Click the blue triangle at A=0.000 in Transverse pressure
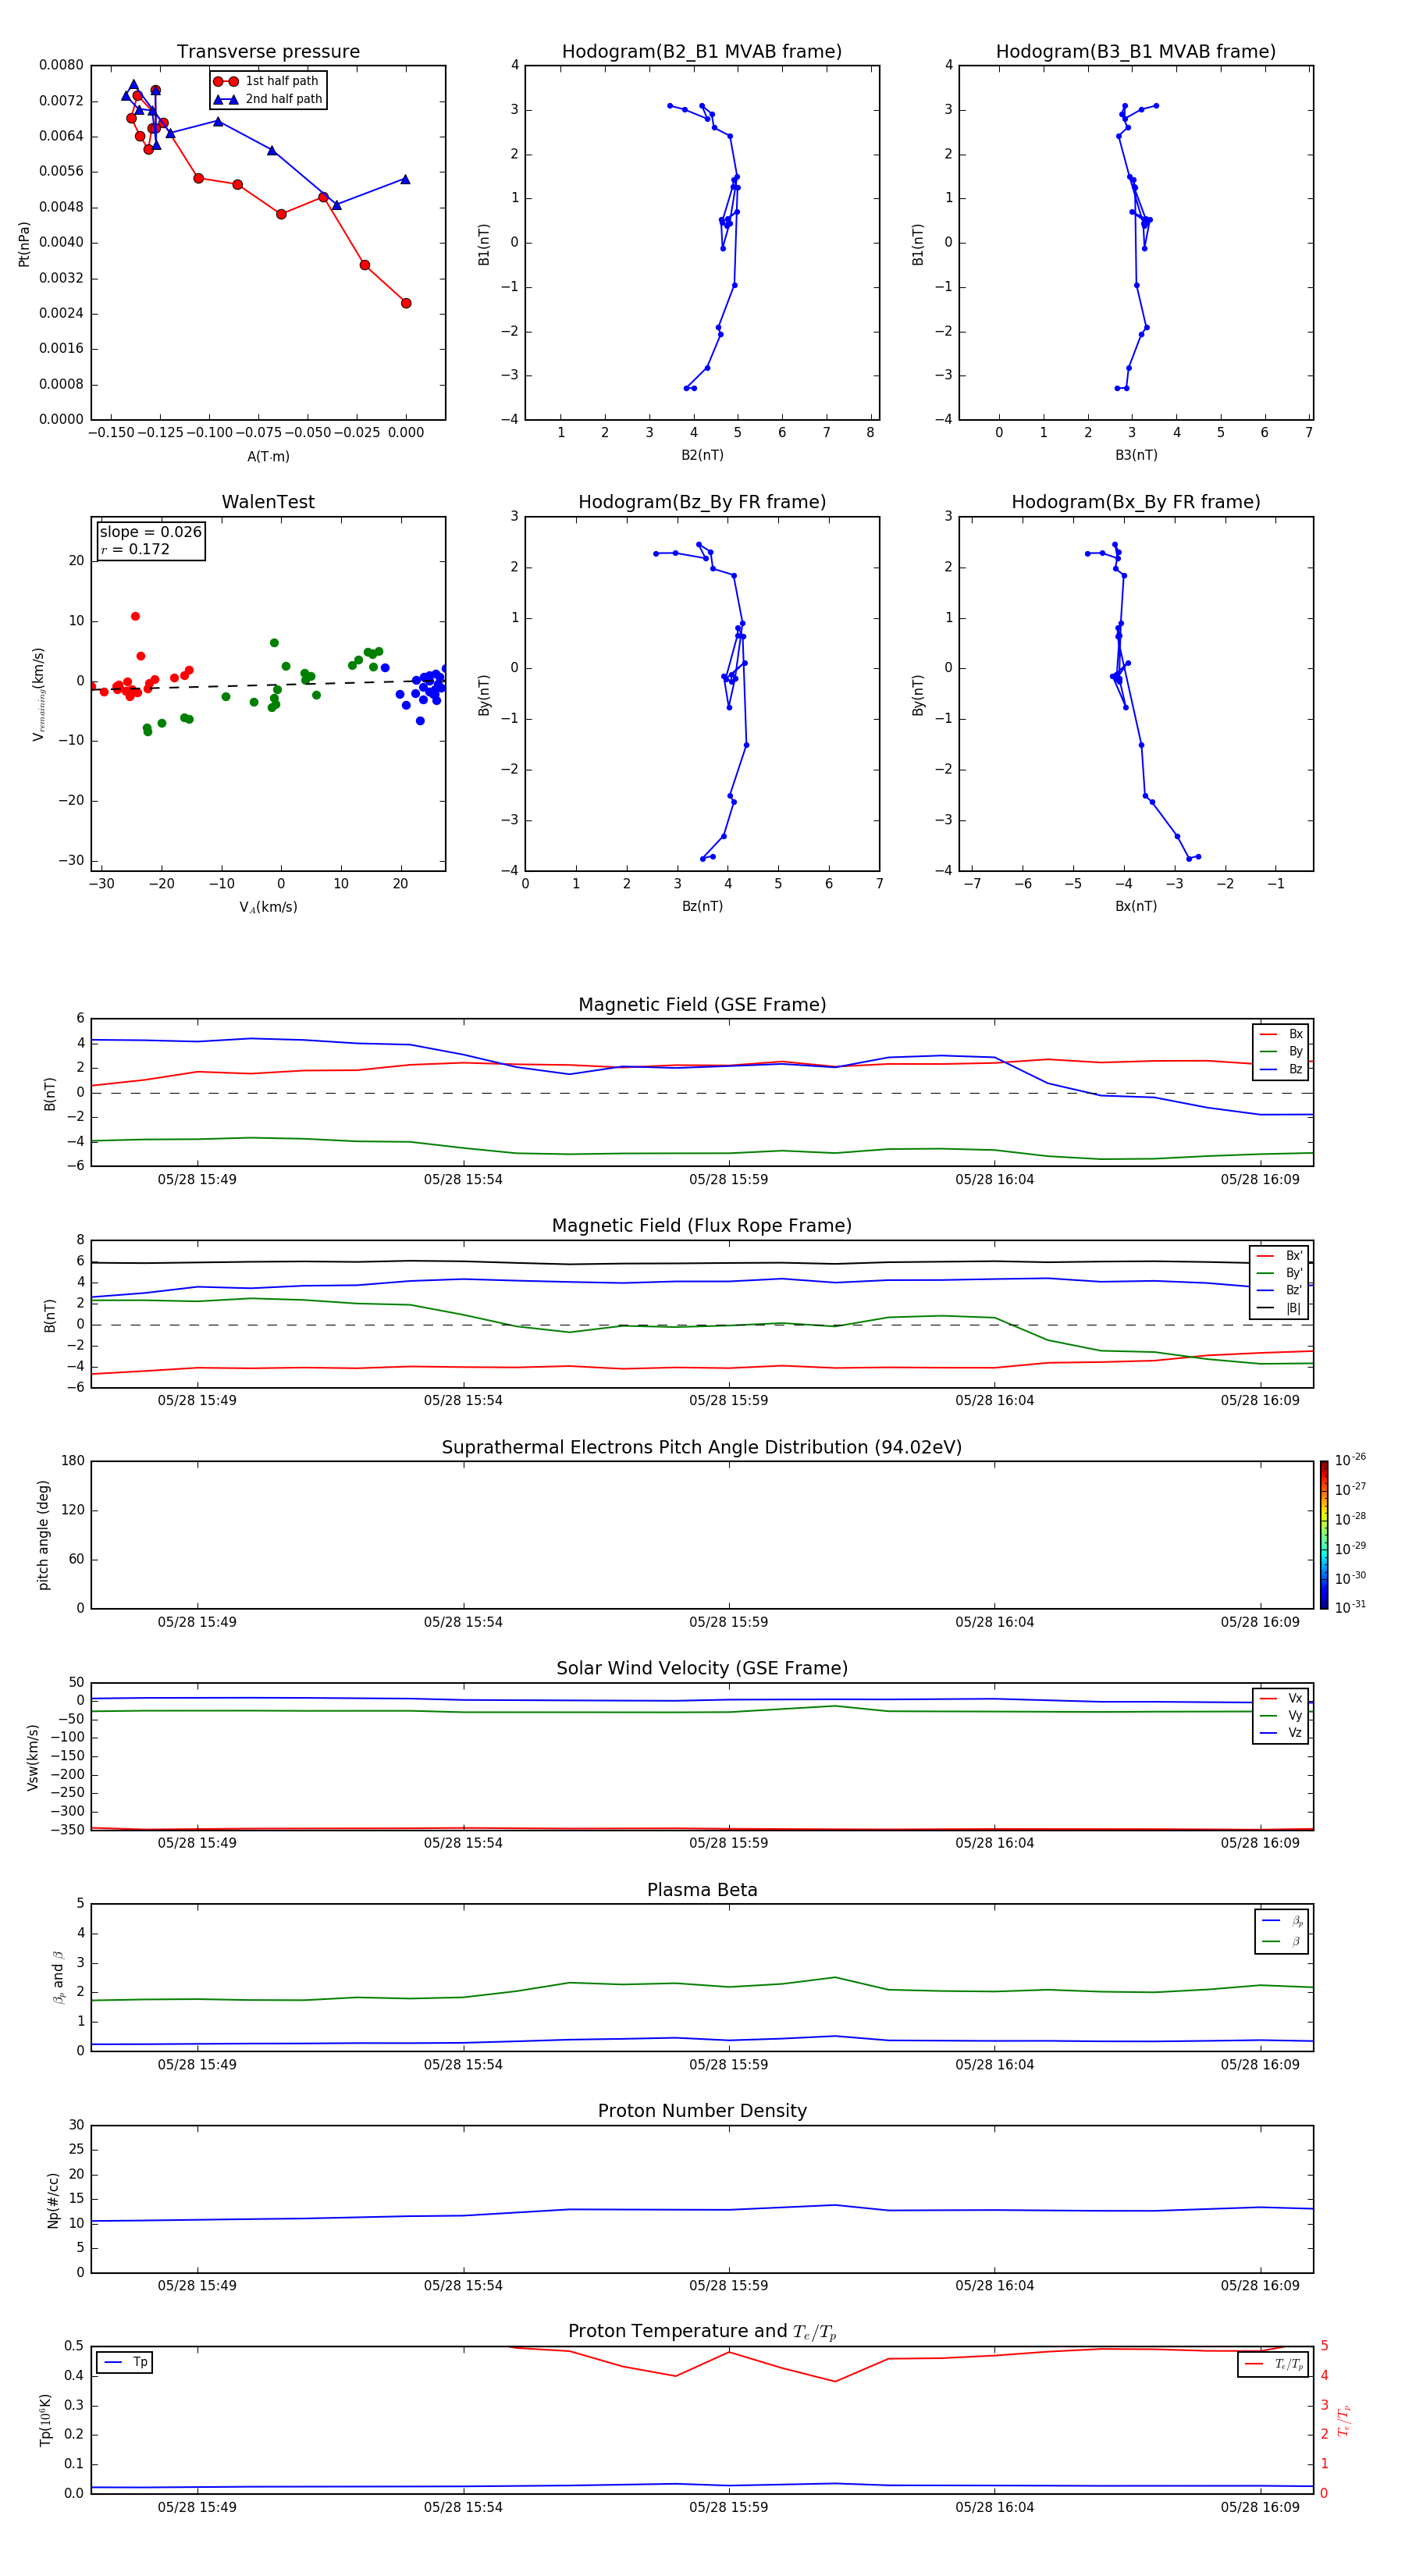The image size is (1405, 2576). click(x=405, y=179)
